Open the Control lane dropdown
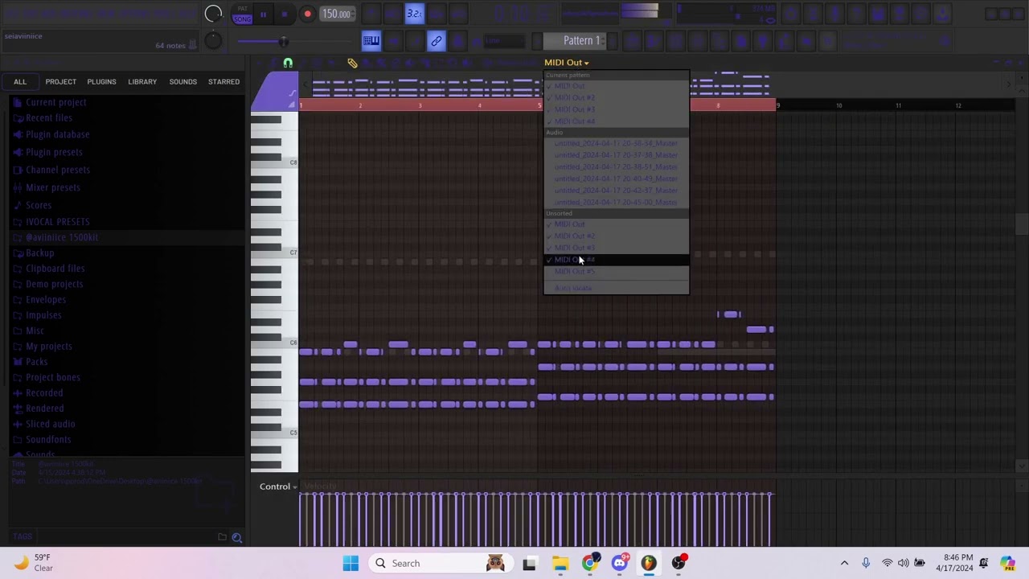Screen dimensions: 1029x579 (278, 487)
